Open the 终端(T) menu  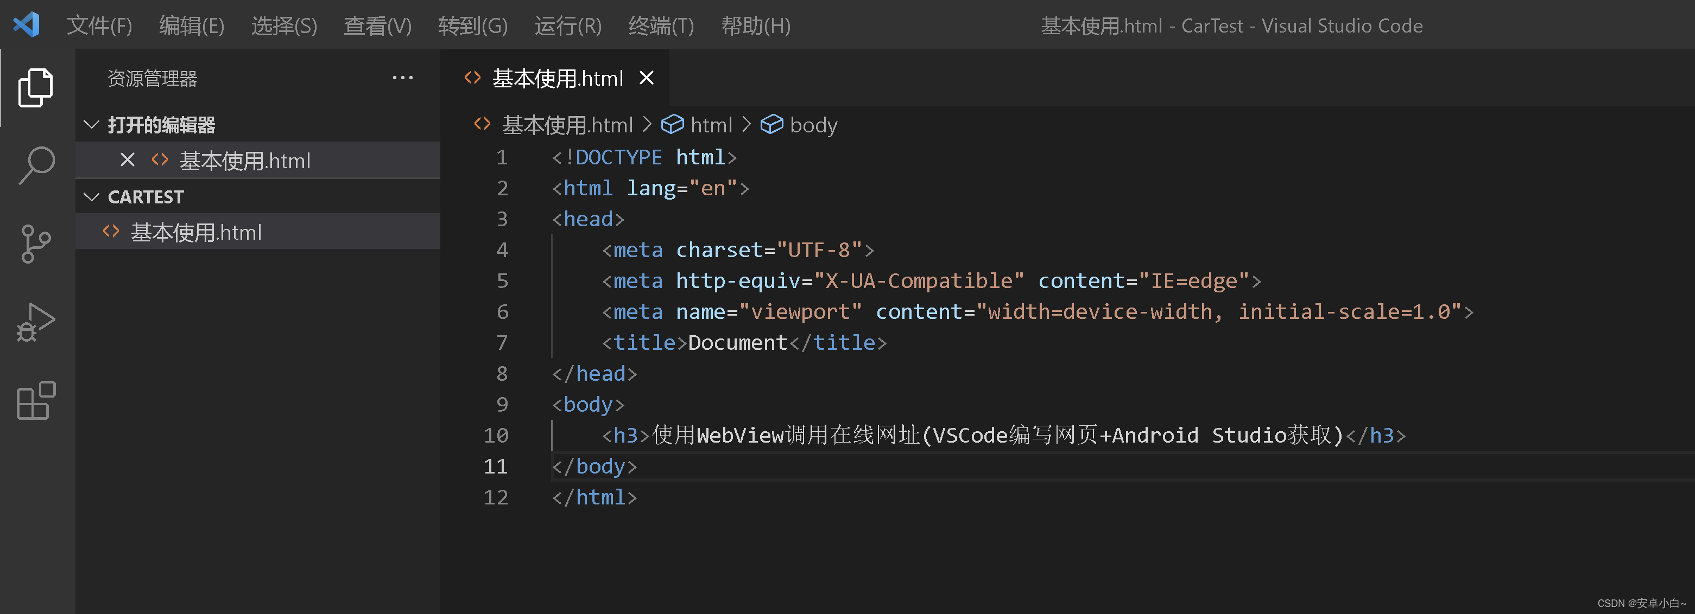pos(660,26)
